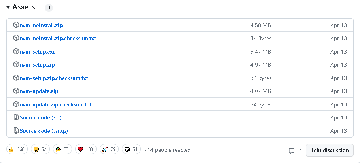Click package icon beside nvm-setup.exe
The image size is (360, 164).
pos(16,52)
